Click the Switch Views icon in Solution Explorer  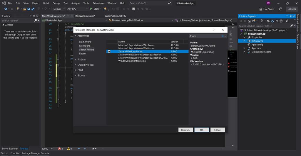254,21
